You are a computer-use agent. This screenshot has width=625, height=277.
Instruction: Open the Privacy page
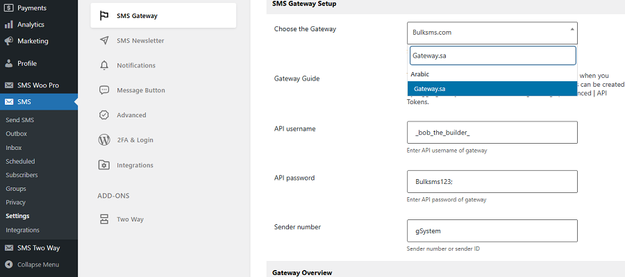tap(15, 203)
